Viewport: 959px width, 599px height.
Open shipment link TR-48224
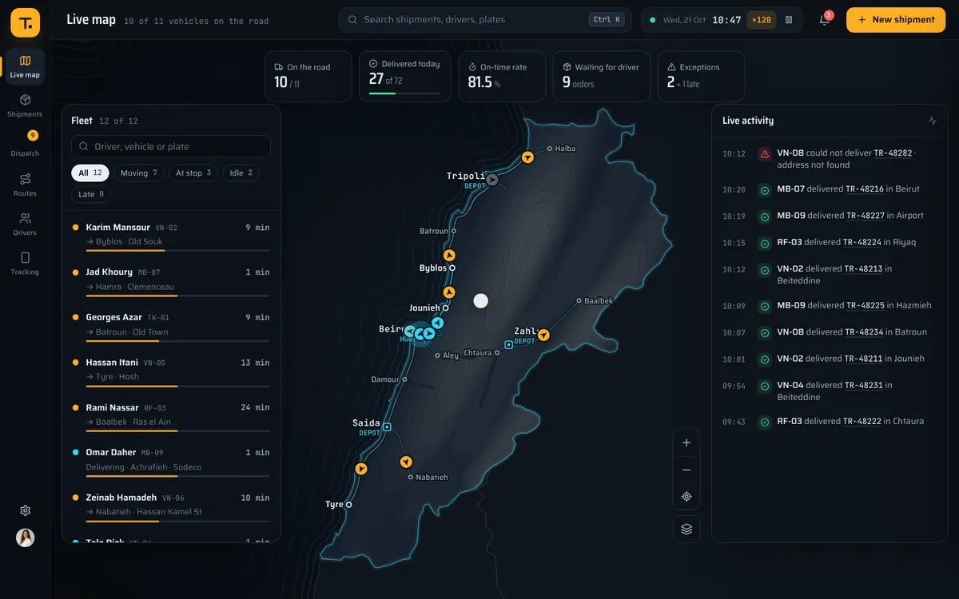(862, 242)
